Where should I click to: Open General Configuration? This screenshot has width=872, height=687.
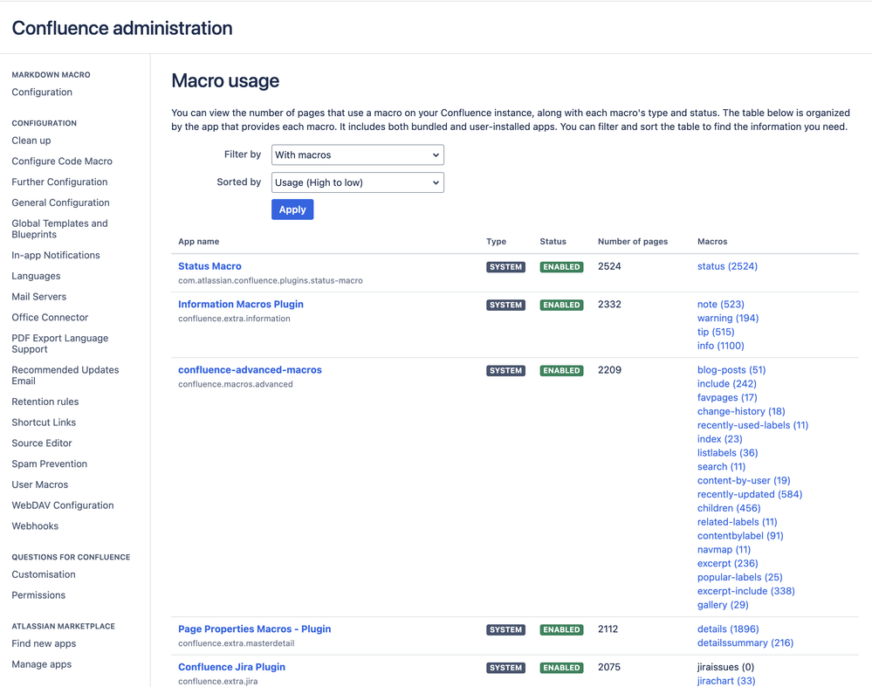pyautogui.click(x=60, y=203)
